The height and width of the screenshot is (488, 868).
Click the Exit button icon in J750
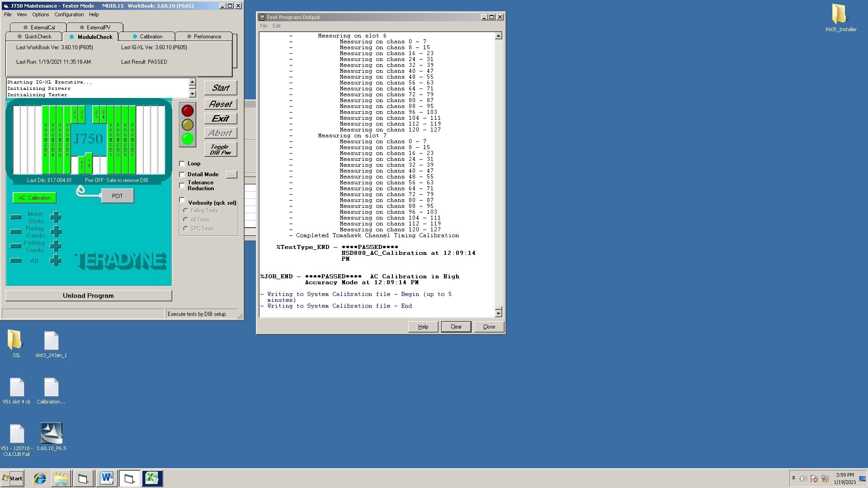[x=221, y=118]
